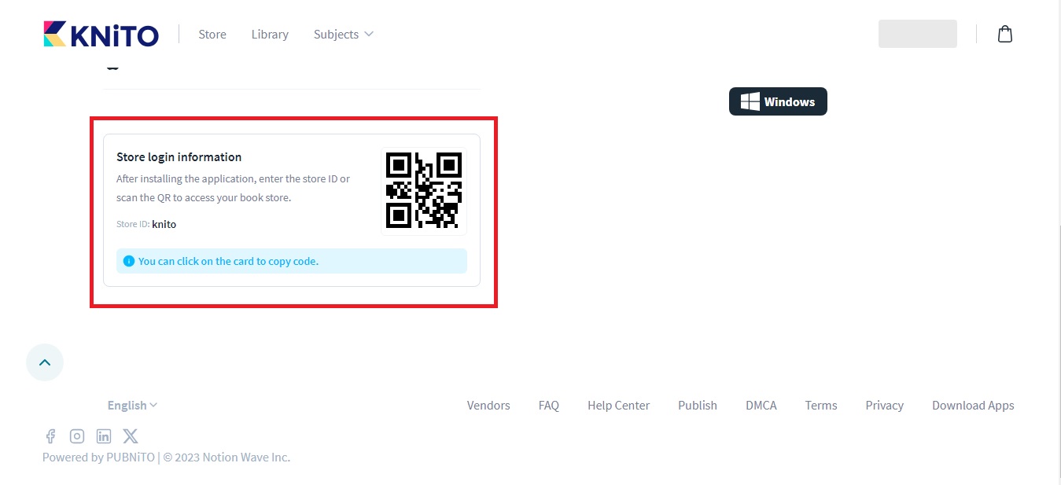The width and height of the screenshot is (1061, 485).
Task: Click the info icon in the copy-code notice
Action: tap(129, 261)
